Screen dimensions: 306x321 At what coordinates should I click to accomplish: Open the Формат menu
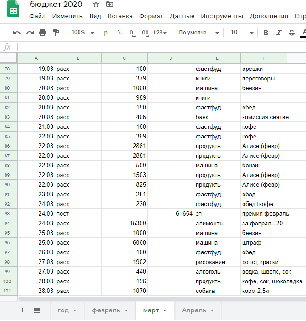click(151, 16)
